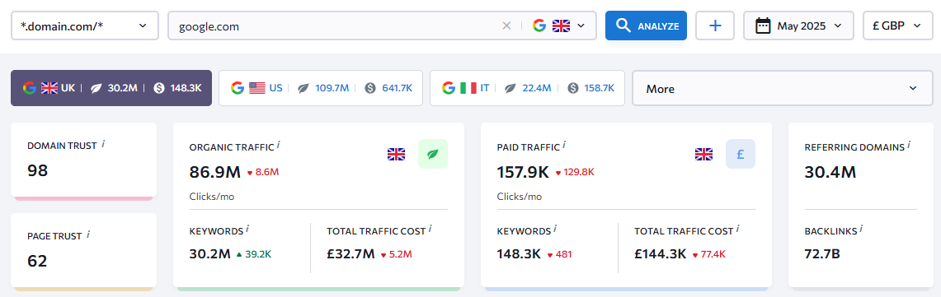
Task: Click the referring domains value 30.4M
Action: pyautogui.click(x=830, y=173)
